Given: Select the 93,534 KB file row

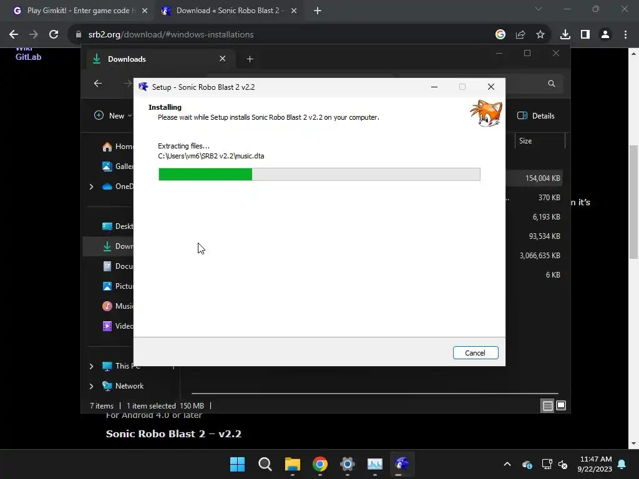Looking at the screenshot, I should 534,236.
